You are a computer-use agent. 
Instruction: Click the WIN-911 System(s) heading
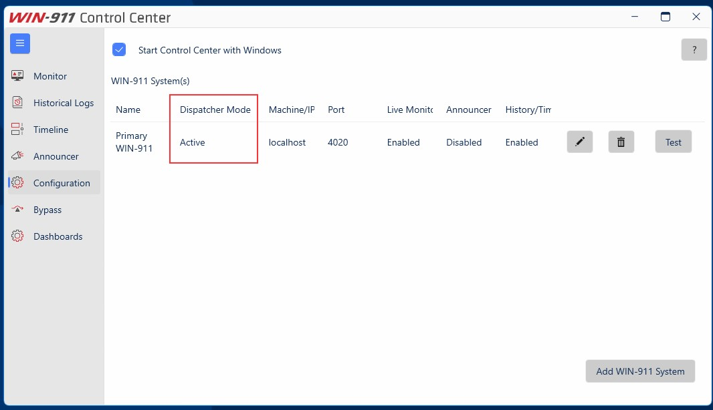[x=150, y=81]
